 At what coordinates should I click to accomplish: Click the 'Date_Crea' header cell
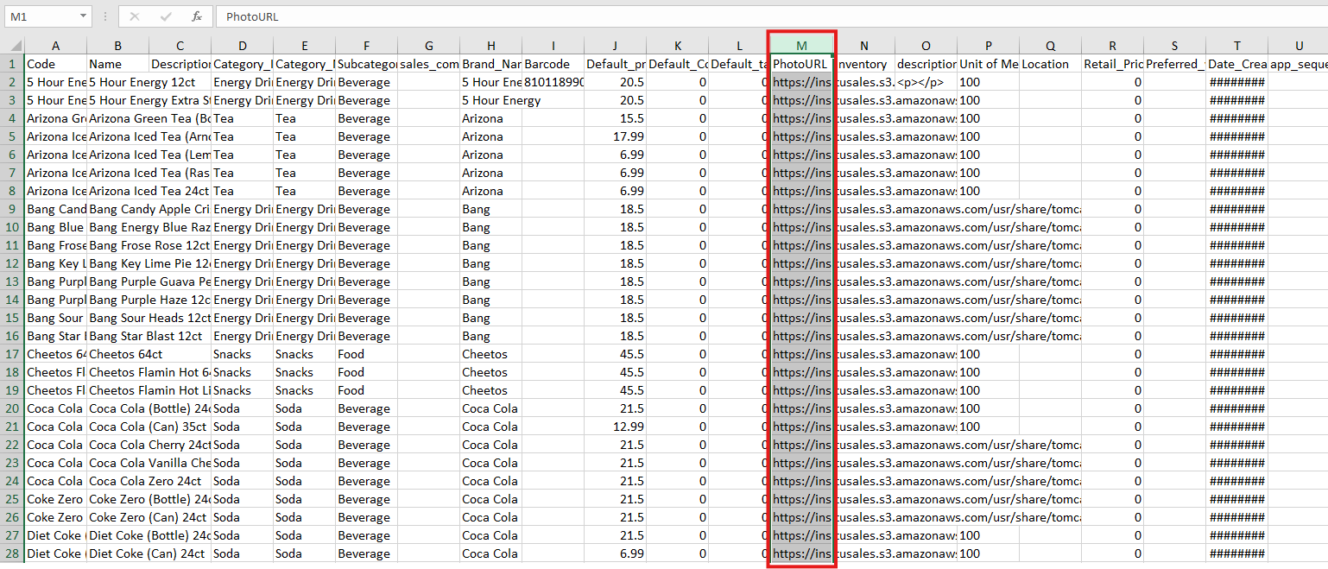[x=1237, y=64]
